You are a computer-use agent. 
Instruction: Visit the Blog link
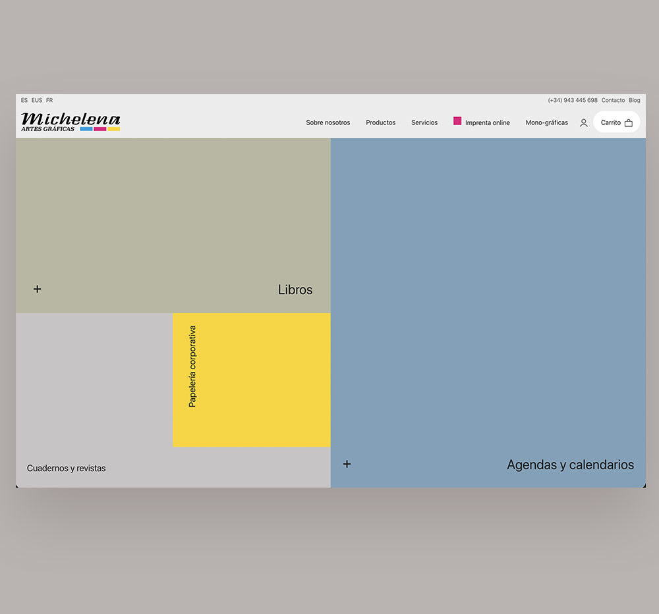pos(634,101)
